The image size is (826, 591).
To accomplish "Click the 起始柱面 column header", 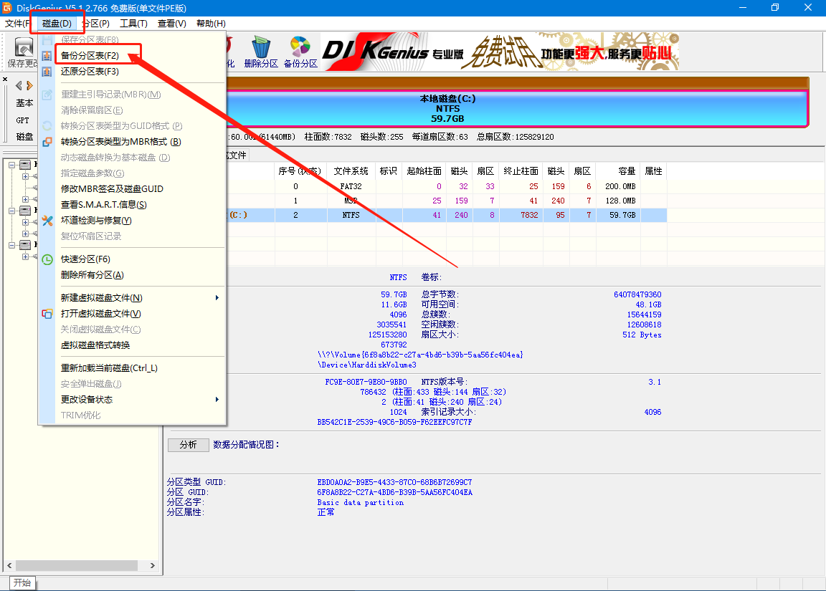I will point(424,171).
